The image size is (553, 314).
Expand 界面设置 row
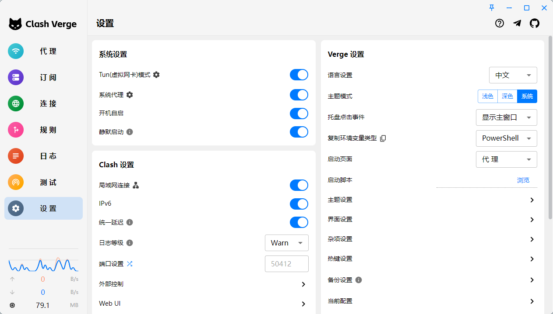coord(433,220)
